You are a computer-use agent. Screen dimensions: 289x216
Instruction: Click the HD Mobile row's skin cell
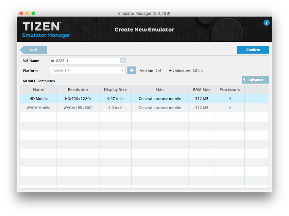pyautogui.click(x=160, y=99)
